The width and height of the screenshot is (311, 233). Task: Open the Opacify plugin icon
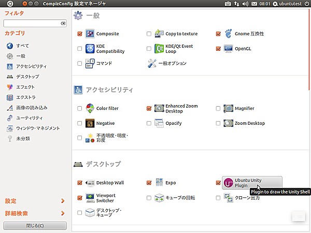(159, 123)
